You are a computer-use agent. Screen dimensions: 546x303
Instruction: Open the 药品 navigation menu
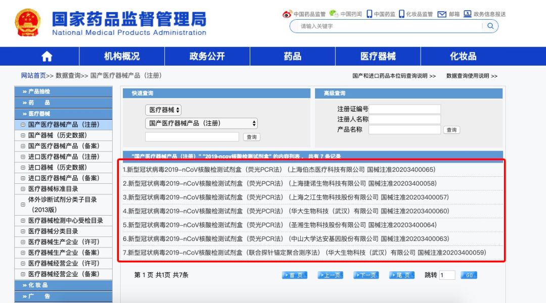293,57
